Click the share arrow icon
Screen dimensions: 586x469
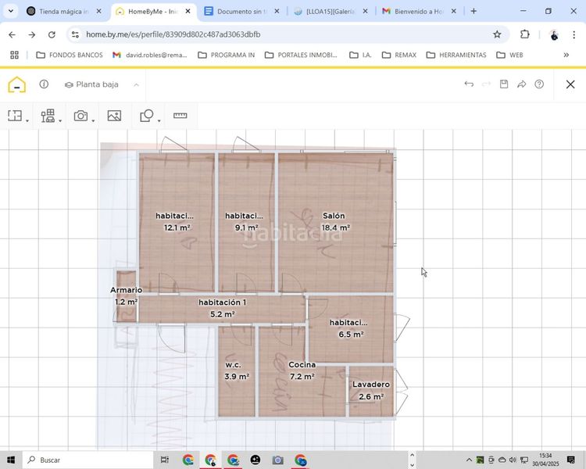tap(521, 84)
